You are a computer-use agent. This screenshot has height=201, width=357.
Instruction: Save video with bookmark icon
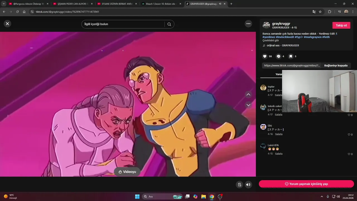point(291,56)
